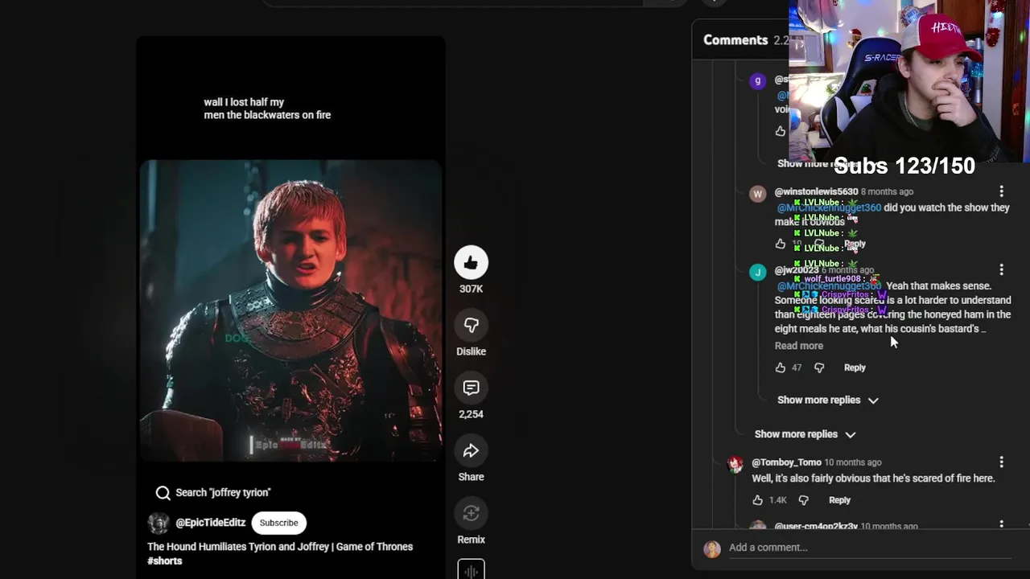Screen dimensions: 1030x579
Task: Click the Share arrow icon
Action: point(471,450)
